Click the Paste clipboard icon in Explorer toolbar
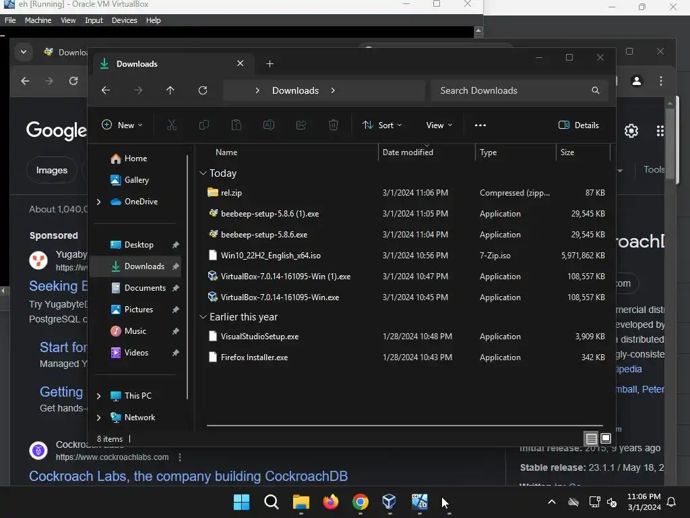This screenshot has height=518, width=690. pos(237,125)
